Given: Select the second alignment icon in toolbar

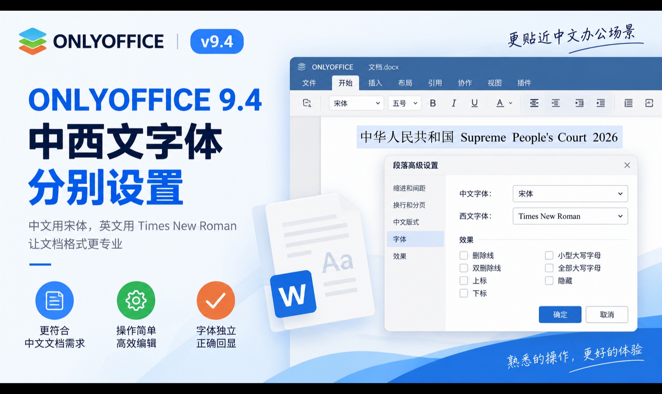Looking at the screenshot, I should point(555,103).
